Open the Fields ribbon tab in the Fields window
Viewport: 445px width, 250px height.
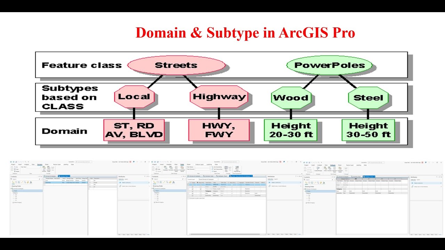click(x=182, y=165)
